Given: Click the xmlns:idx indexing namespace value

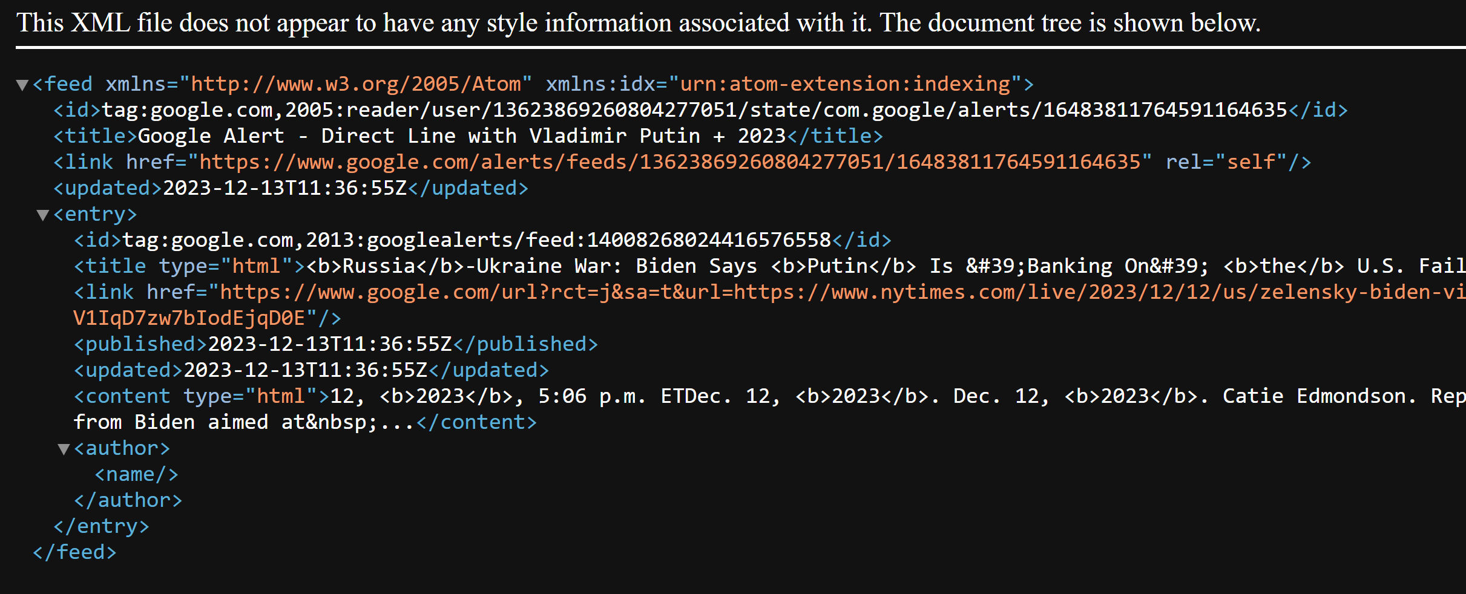Looking at the screenshot, I should pyautogui.click(x=846, y=84).
